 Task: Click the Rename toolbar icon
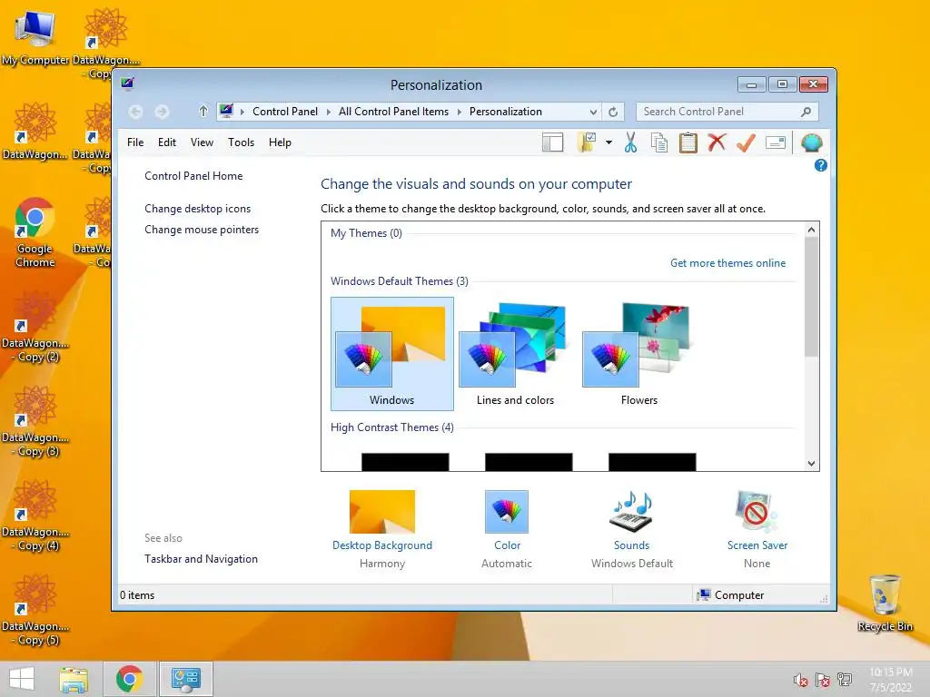pyautogui.click(x=776, y=142)
